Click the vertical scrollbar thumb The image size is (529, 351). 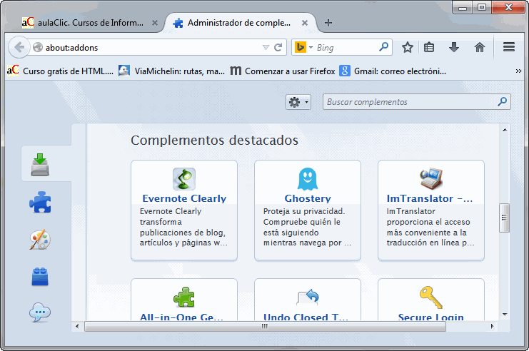pyautogui.click(x=505, y=218)
